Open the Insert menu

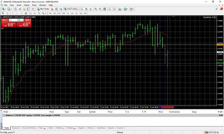point(19,5)
